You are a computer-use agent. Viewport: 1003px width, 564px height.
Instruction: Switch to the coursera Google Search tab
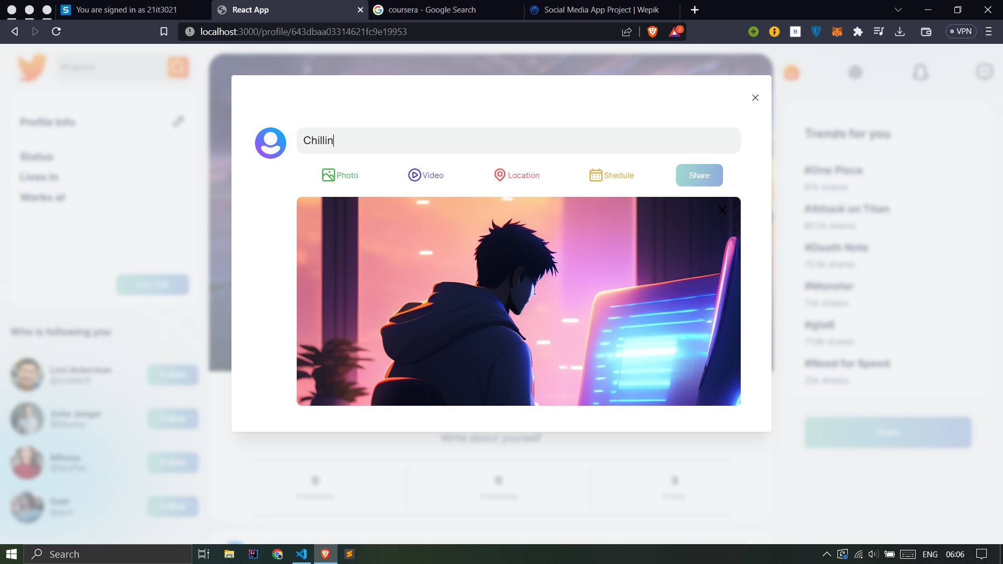446,10
